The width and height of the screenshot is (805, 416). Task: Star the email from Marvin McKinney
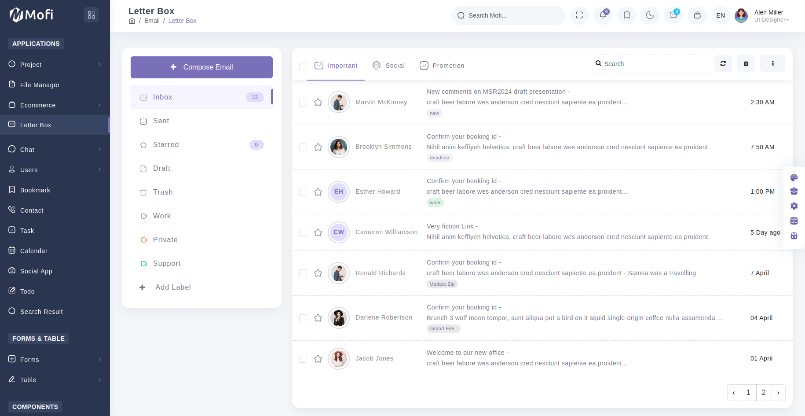[x=318, y=103]
